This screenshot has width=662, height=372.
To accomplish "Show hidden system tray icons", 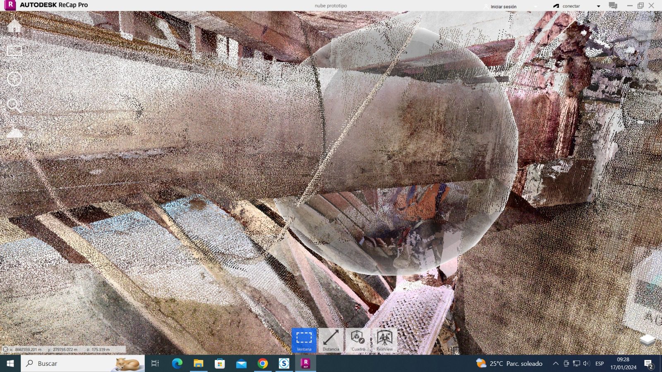I will 555,363.
